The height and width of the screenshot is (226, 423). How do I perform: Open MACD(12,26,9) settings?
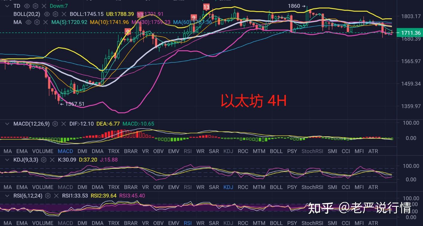(x=55, y=124)
